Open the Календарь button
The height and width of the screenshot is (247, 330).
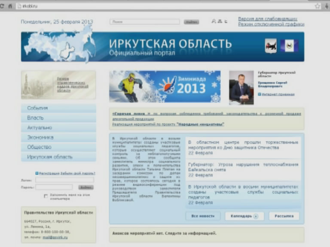[244, 216]
